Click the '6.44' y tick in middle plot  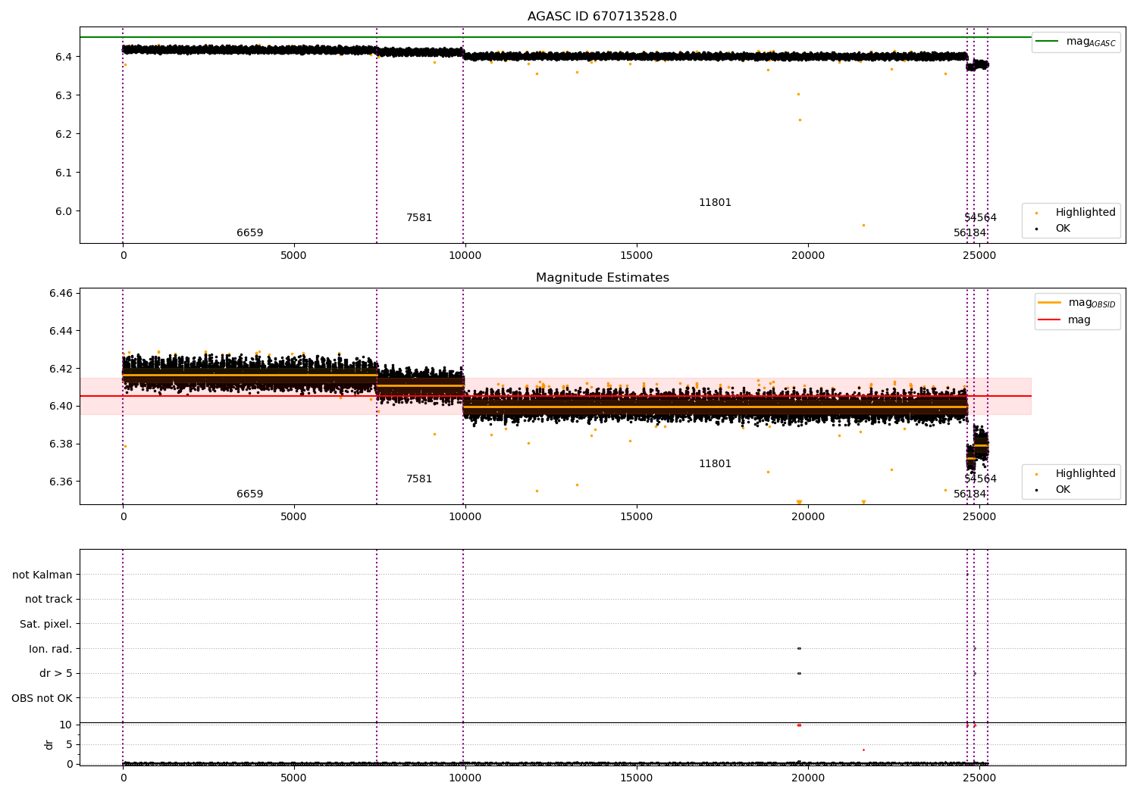(61, 331)
